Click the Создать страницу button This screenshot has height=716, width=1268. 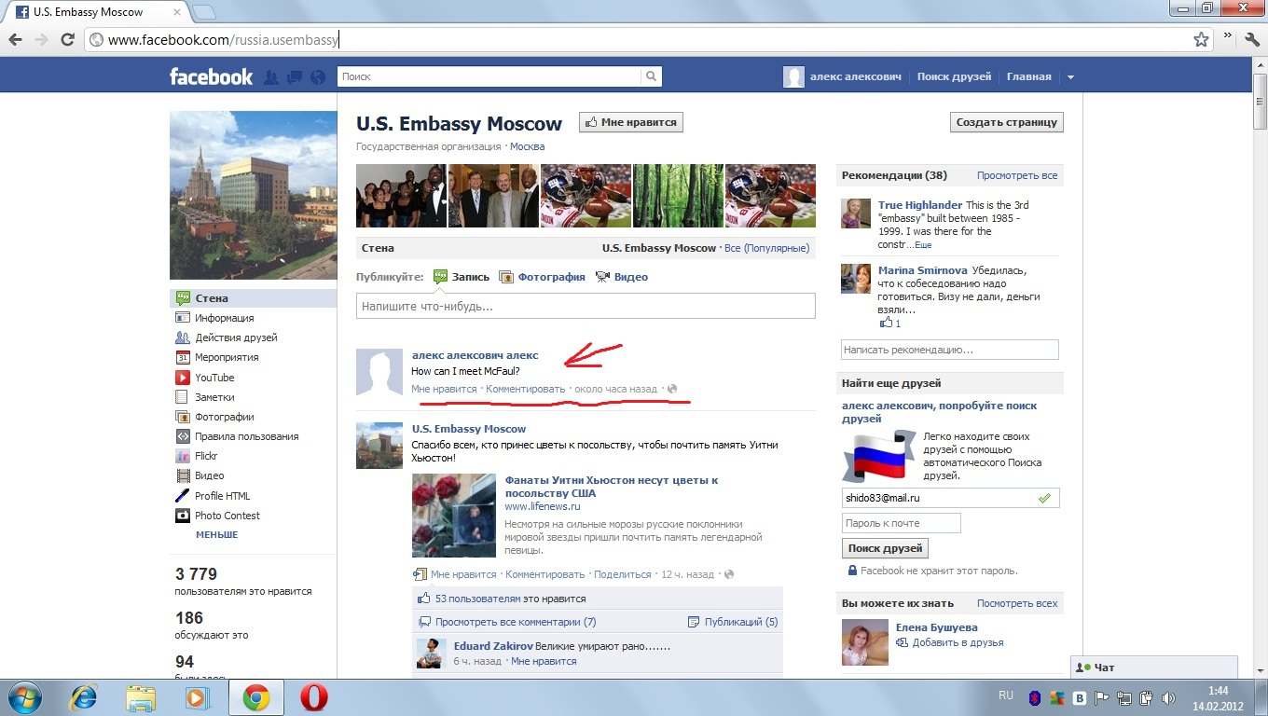click(1007, 122)
